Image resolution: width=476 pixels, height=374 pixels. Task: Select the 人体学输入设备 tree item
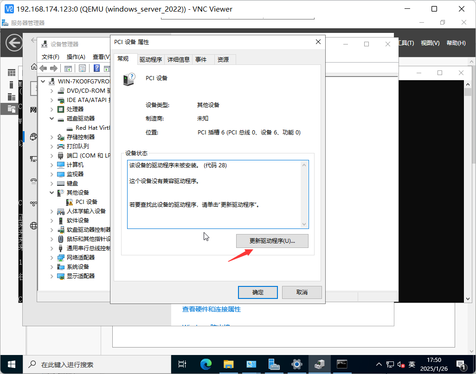click(x=86, y=211)
